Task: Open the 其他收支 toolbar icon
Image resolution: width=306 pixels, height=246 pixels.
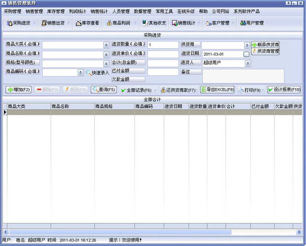Action: (144, 23)
